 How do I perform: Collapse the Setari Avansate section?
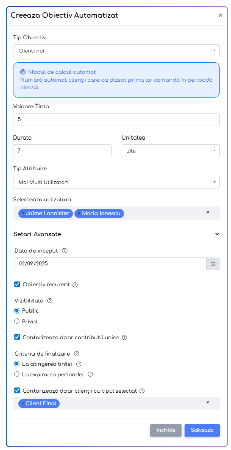pos(217,234)
